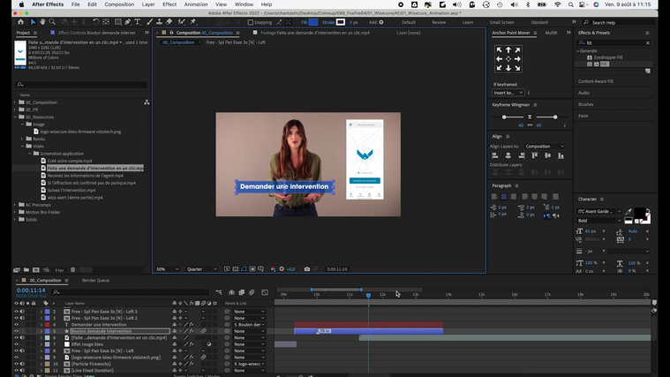Click the Home icon in toolbar
Image resolution: width=670 pixels, height=377 pixels.
click(21, 22)
